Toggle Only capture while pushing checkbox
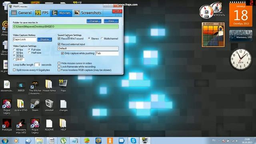This screenshot has width=256, height=144. pos(62,53)
